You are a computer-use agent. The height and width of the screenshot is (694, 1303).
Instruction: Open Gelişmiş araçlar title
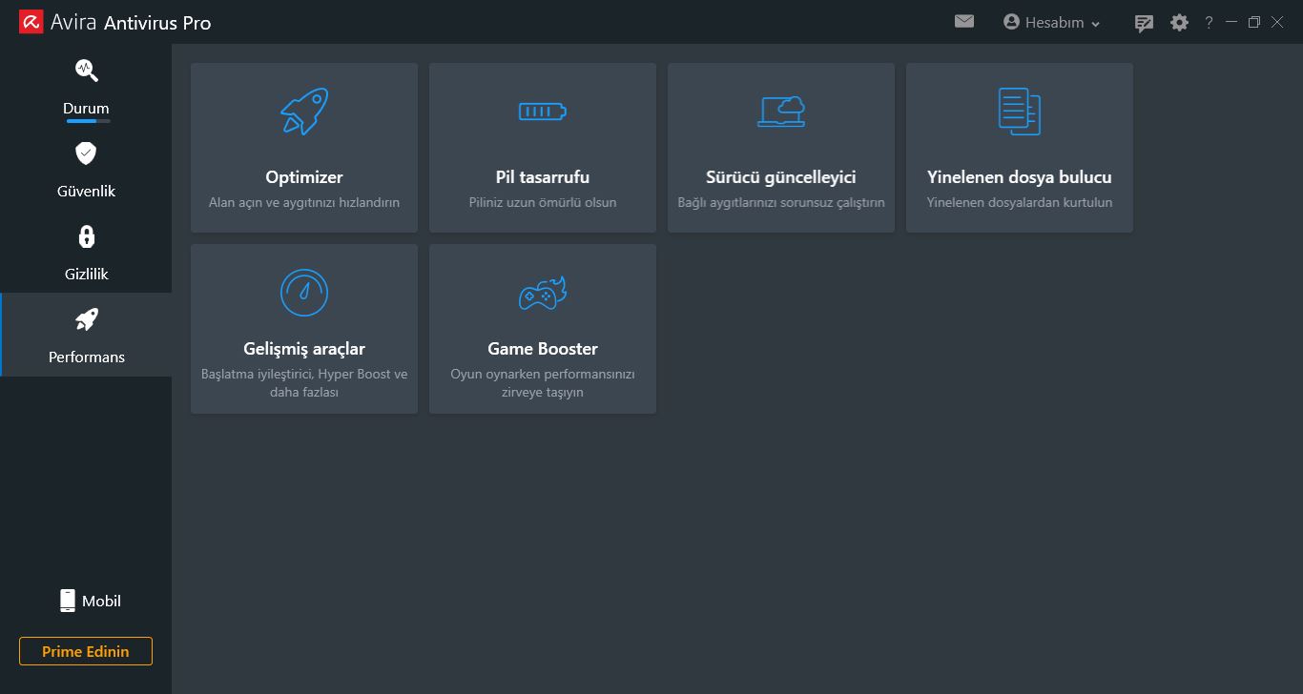[304, 349]
